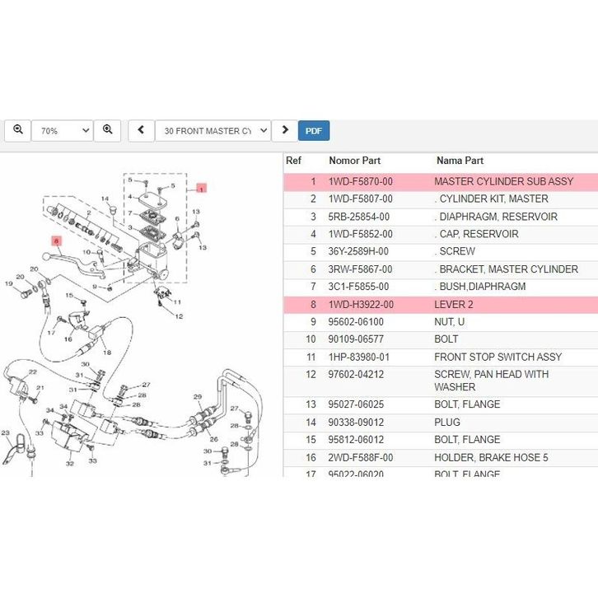Click the Nama Part column header

460,161
